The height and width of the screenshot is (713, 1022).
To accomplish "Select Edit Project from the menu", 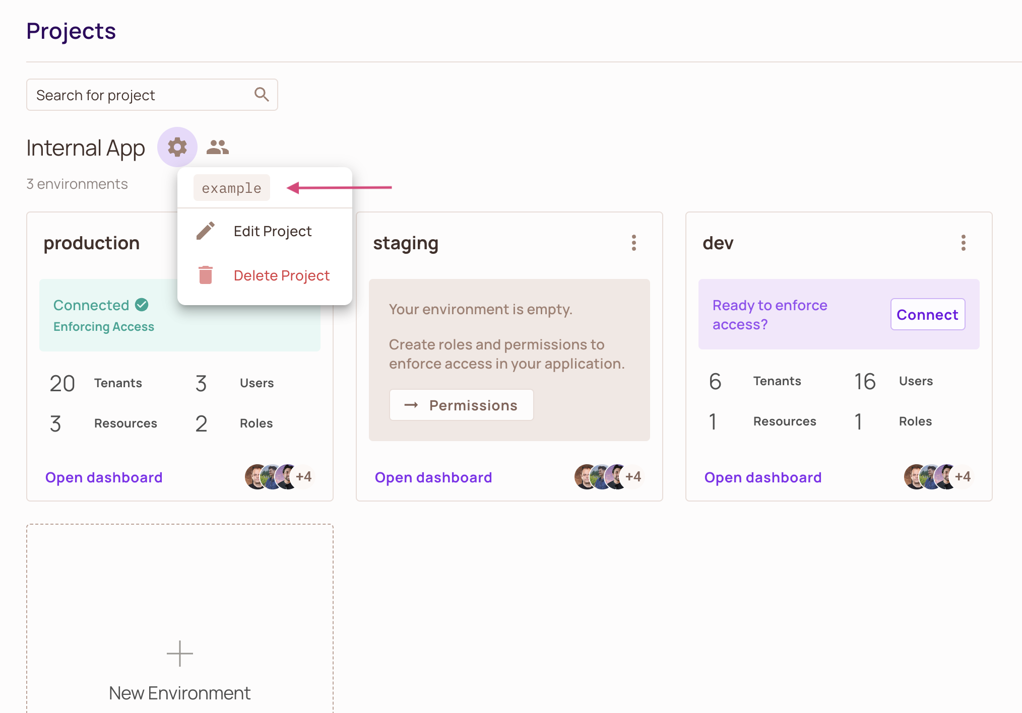I will 273,231.
